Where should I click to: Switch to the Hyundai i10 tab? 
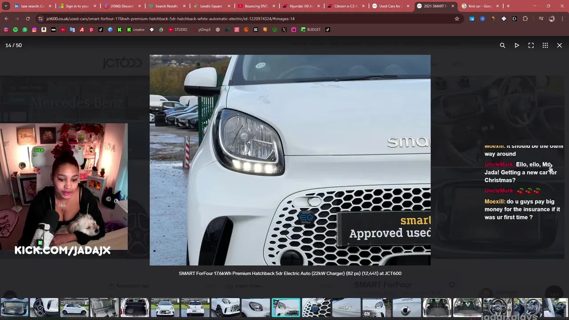pyautogui.click(x=301, y=6)
